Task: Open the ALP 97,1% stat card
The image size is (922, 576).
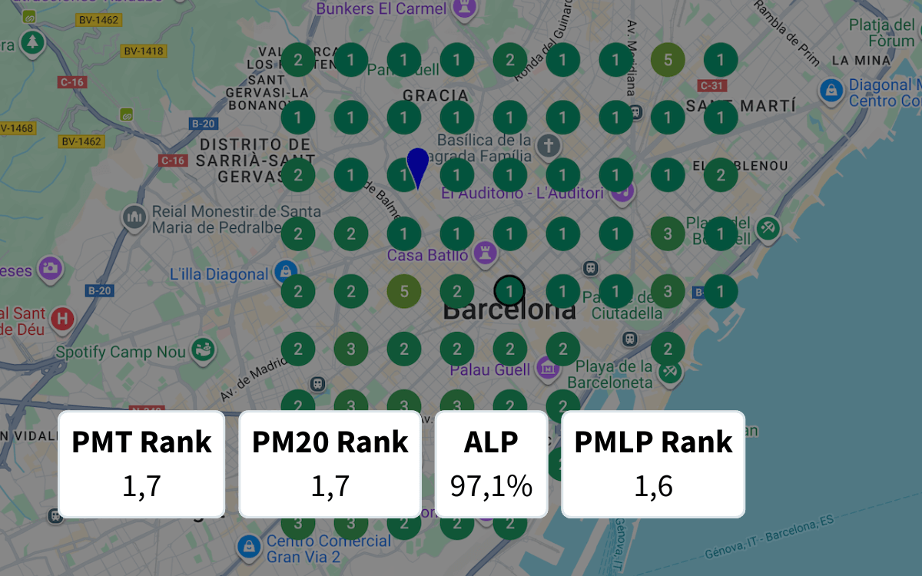Action: (491, 464)
